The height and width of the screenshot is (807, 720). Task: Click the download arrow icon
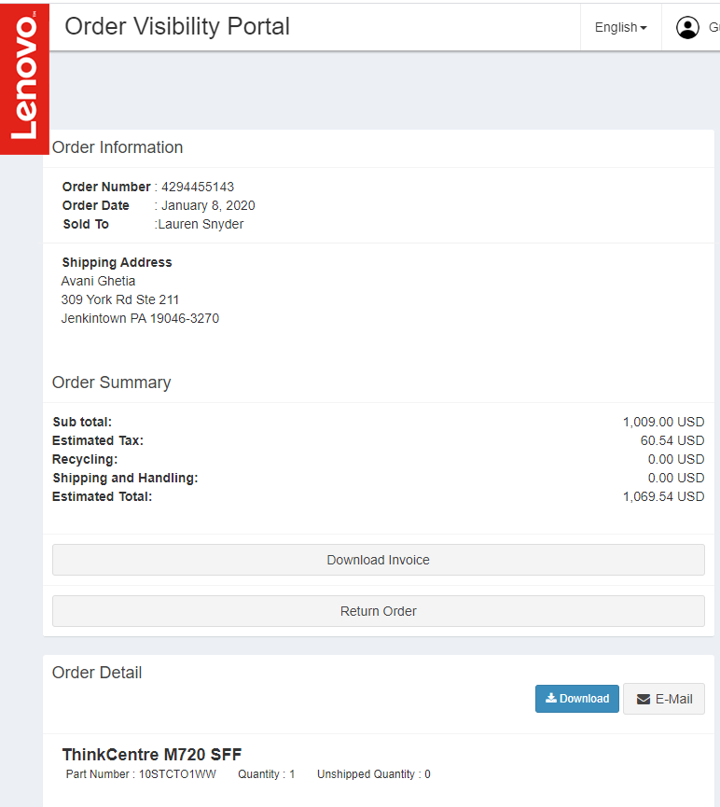(551, 698)
